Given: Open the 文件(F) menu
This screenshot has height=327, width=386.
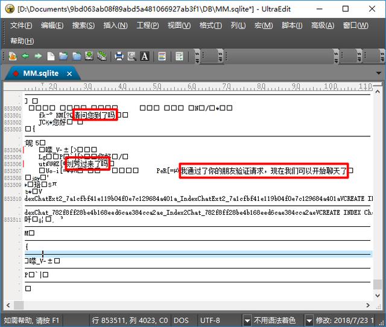Looking at the screenshot, I should (x=22, y=25).
